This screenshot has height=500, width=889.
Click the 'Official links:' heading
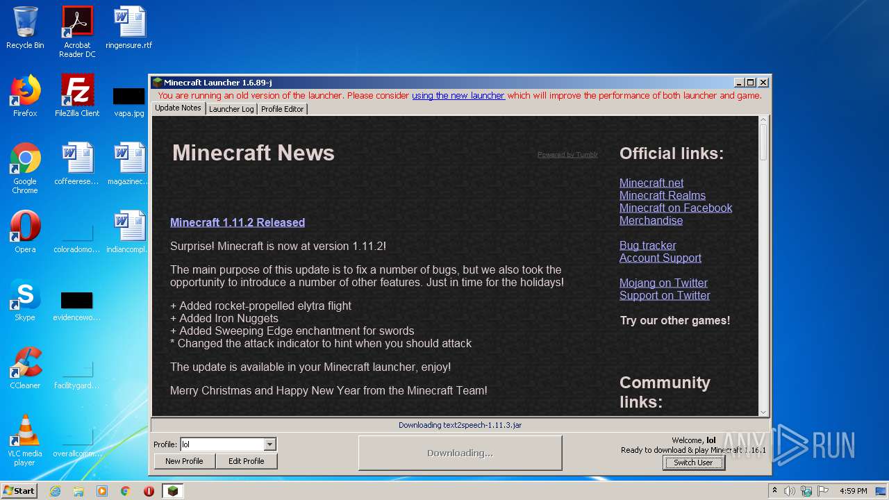[x=672, y=153]
